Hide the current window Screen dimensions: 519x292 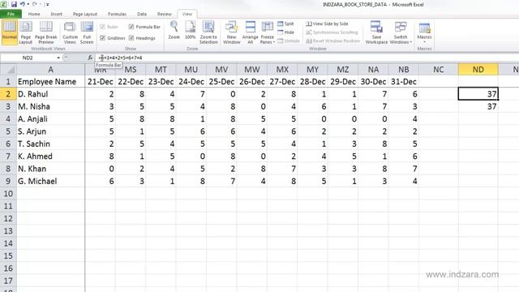click(x=285, y=32)
